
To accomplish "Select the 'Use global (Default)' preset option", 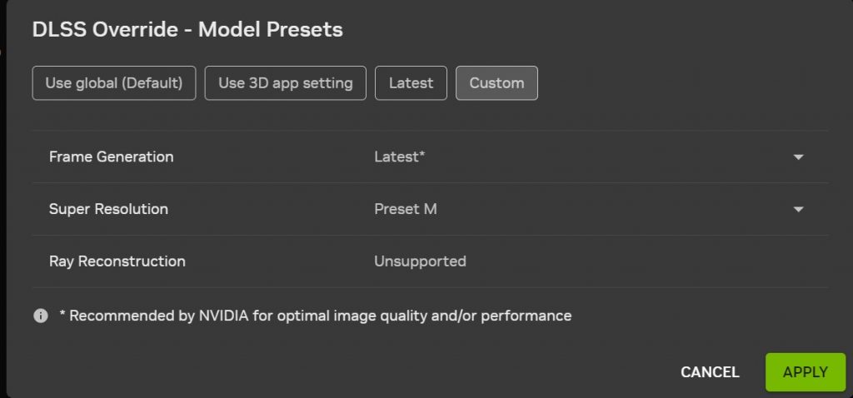I will 114,83.
